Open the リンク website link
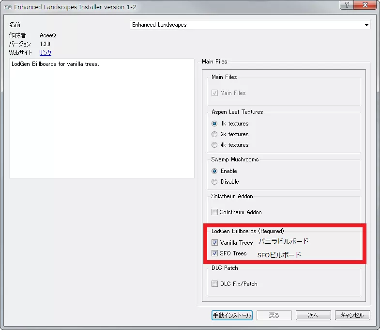This screenshot has width=380, height=330. [x=46, y=53]
